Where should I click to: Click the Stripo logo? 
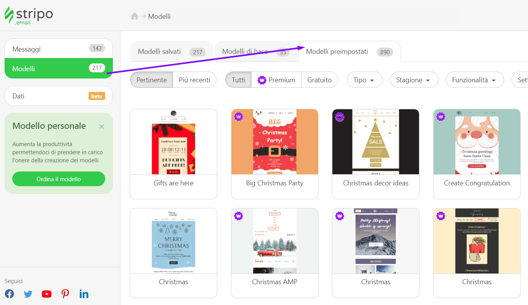(28, 15)
